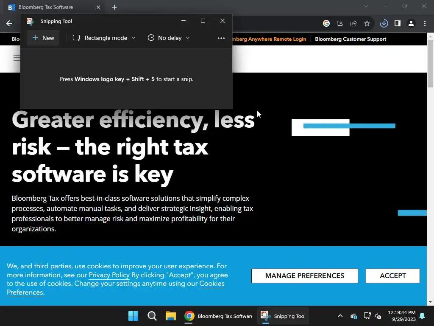
Task: Open Bloomberg Customer Support link
Action: (351, 39)
